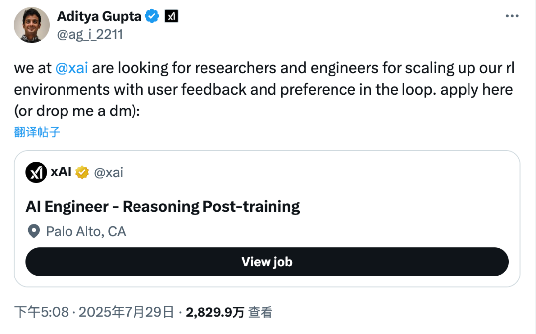Click the location pin icon
The image size is (536, 334).
[x=34, y=231]
